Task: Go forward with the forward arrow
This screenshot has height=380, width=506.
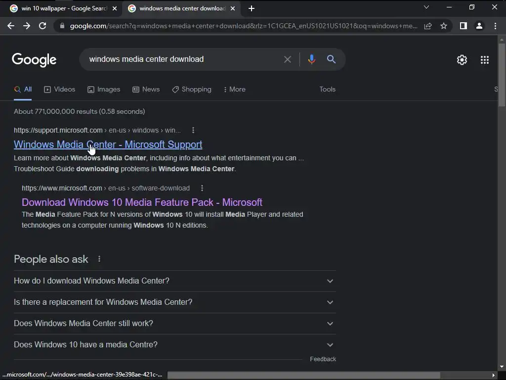Action: [x=27, y=26]
